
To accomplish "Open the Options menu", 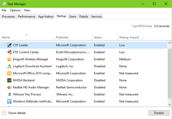I will pos(15,10).
